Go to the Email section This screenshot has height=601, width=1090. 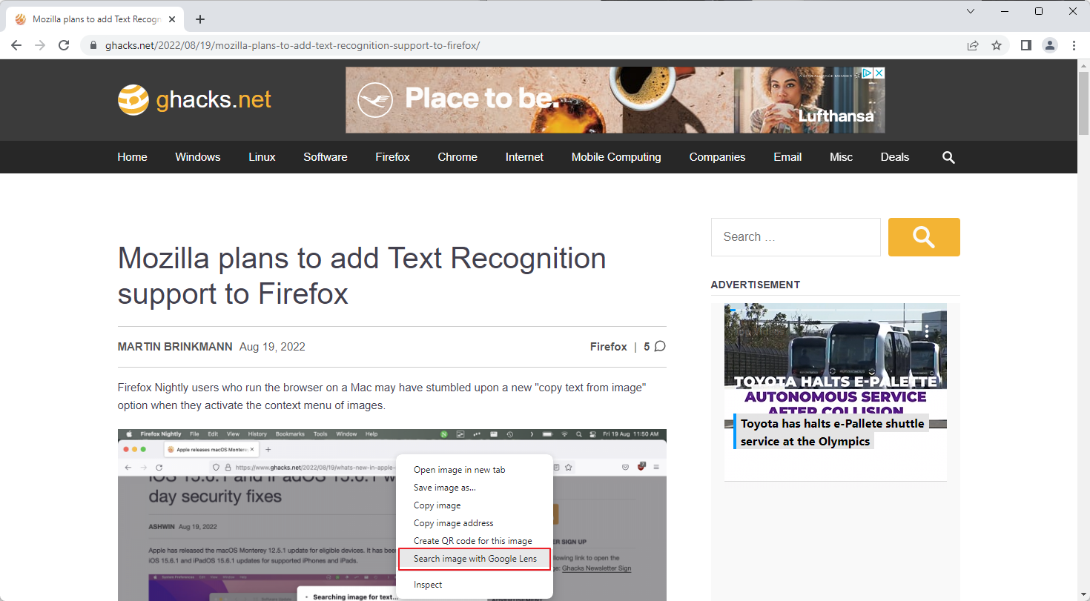pos(787,157)
